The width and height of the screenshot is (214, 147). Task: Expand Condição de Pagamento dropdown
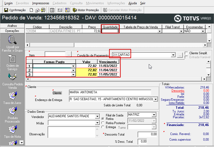click(x=173, y=55)
